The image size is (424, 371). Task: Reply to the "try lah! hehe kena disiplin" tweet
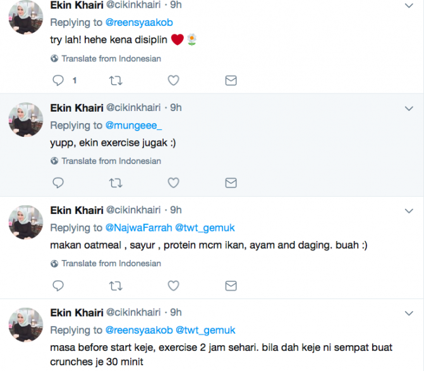coord(58,80)
